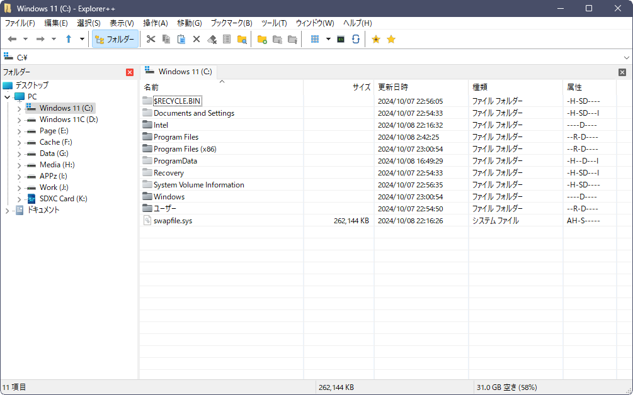Click the Cut scissors icon

tap(151, 39)
